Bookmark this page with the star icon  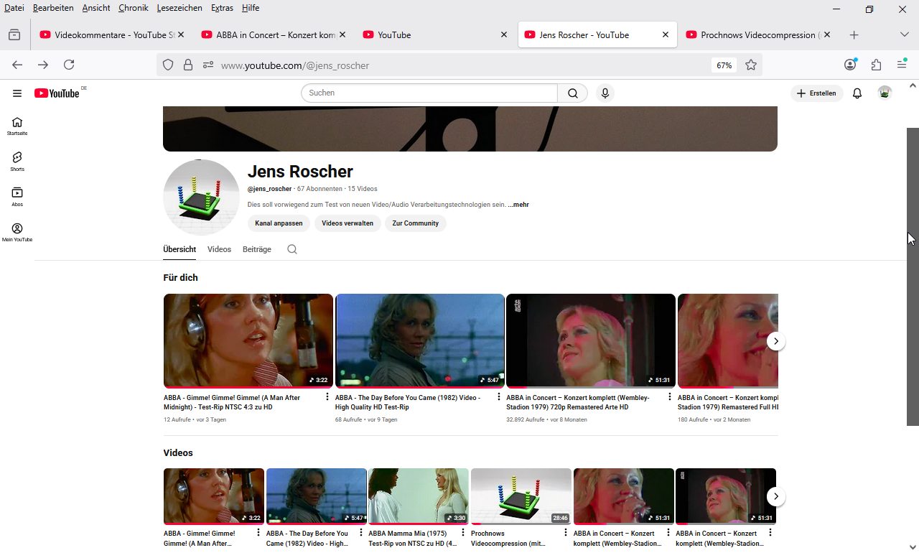[x=751, y=65]
